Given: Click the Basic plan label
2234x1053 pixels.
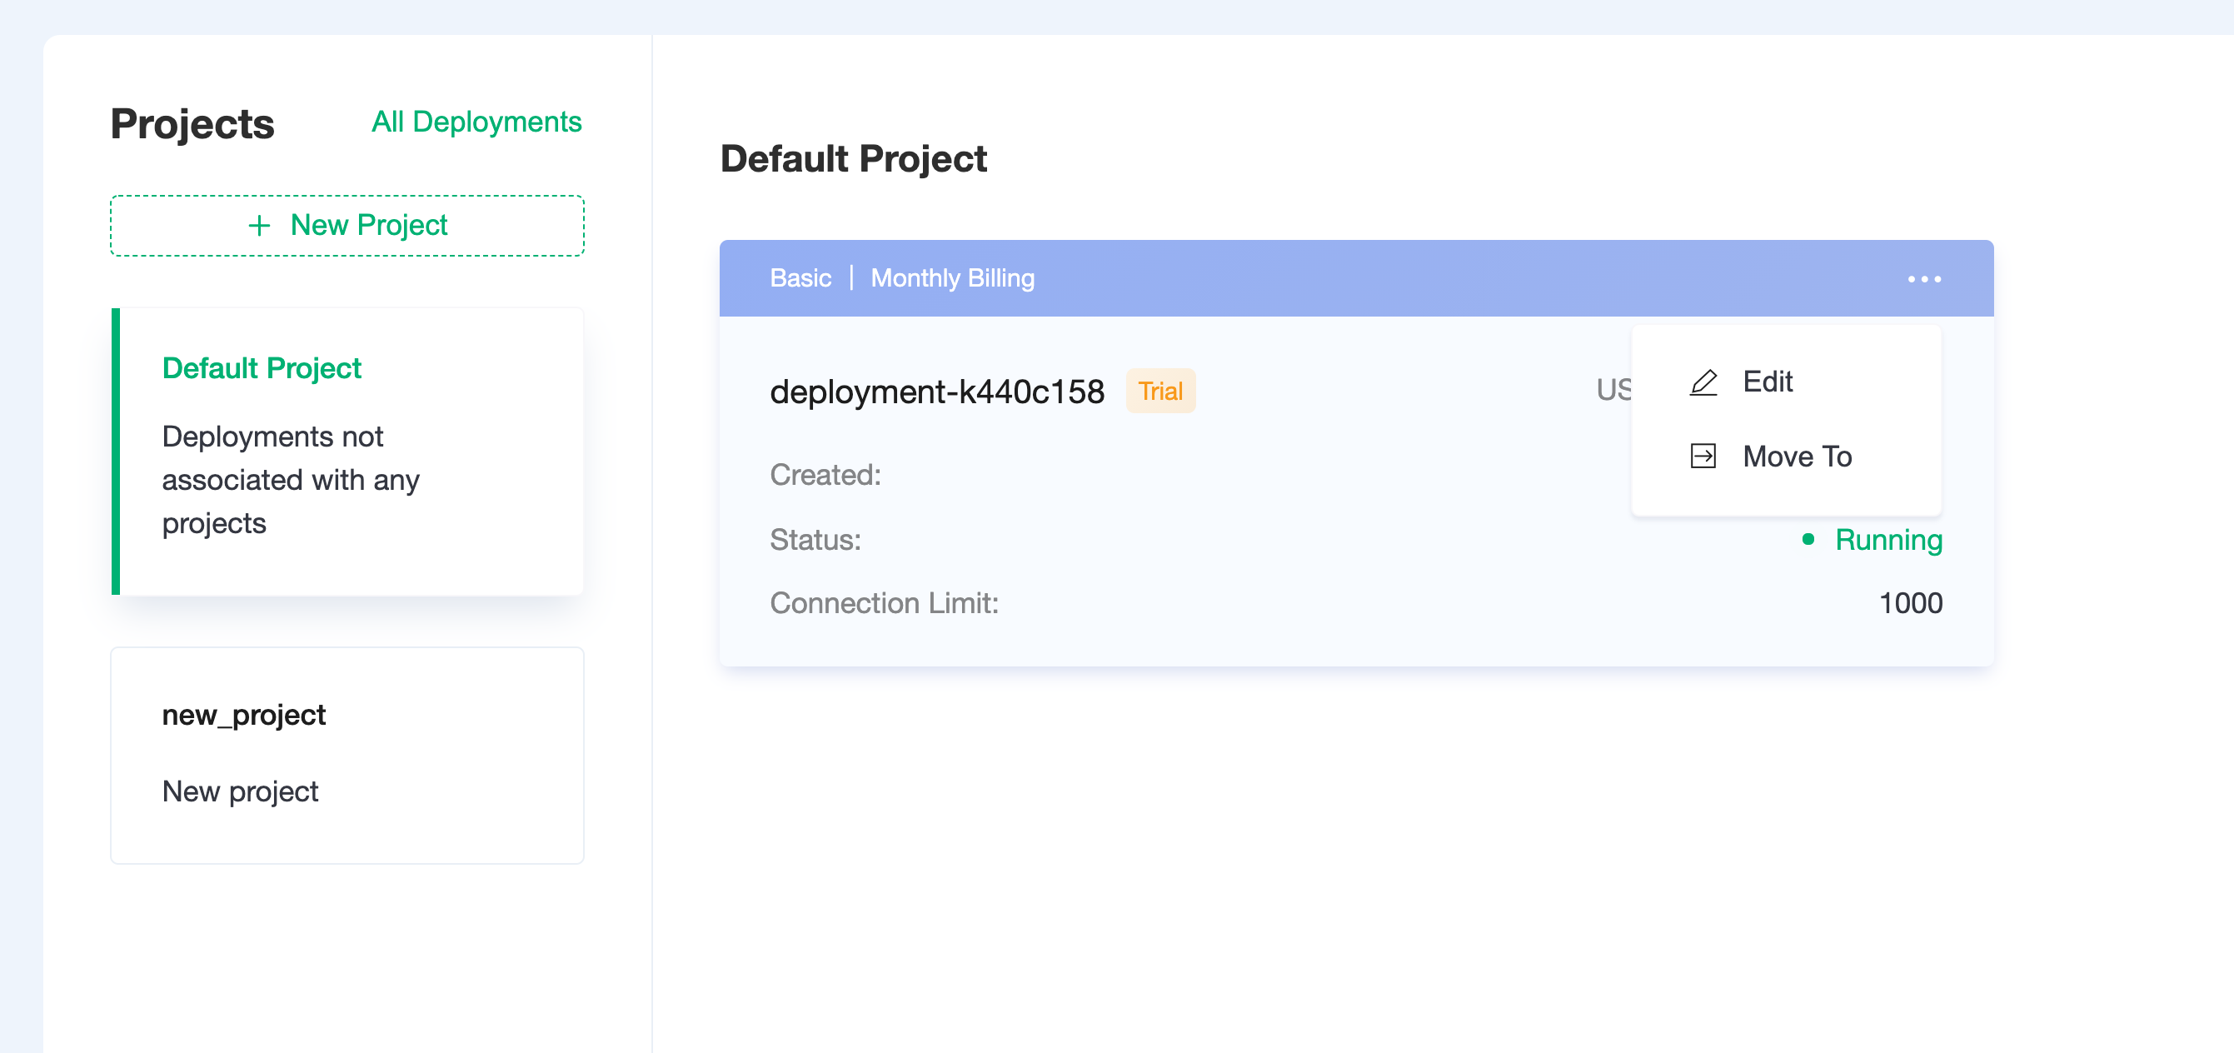Looking at the screenshot, I should tap(800, 278).
